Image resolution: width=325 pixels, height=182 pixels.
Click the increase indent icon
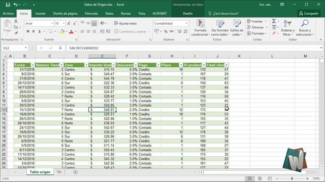[108, 31]
